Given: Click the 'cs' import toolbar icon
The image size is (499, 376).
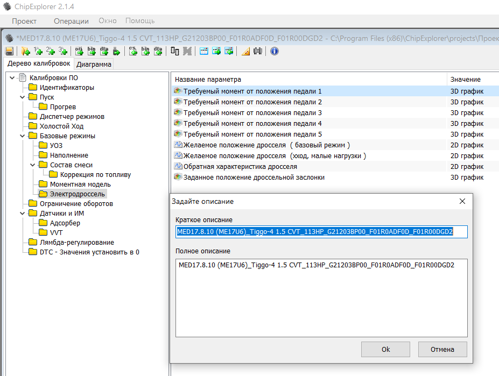Looking at the screenshot, I should (132, 51).
